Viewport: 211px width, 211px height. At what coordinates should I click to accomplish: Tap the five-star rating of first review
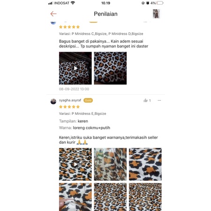[x=69, y=27]
